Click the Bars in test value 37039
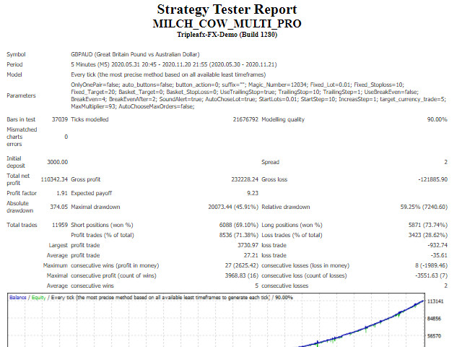Viewport: 462px width, 347px height. 60,119
